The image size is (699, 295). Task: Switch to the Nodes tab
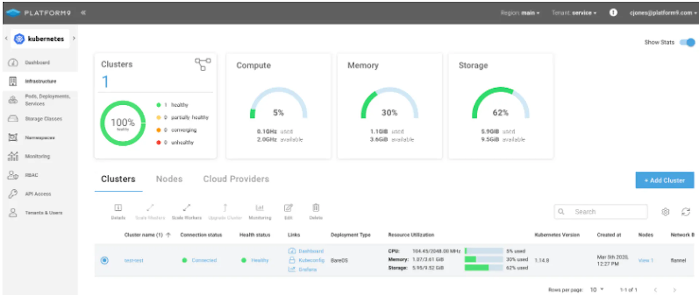[x=169, y=179]
